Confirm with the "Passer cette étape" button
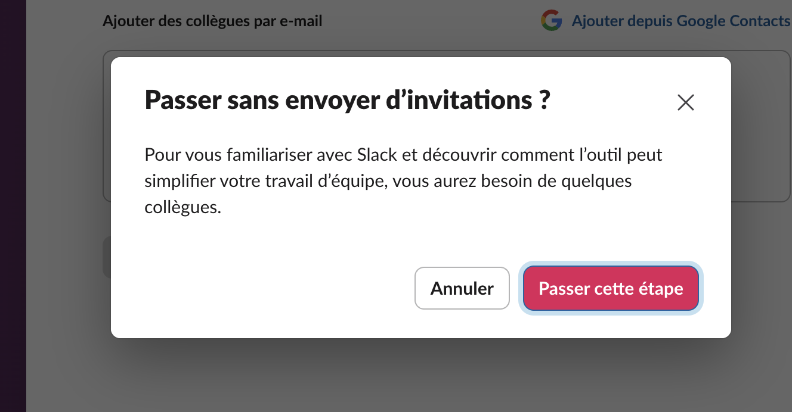Image resolution: width=792 pixels, height=412 pixels. click(x=611, y=289)
